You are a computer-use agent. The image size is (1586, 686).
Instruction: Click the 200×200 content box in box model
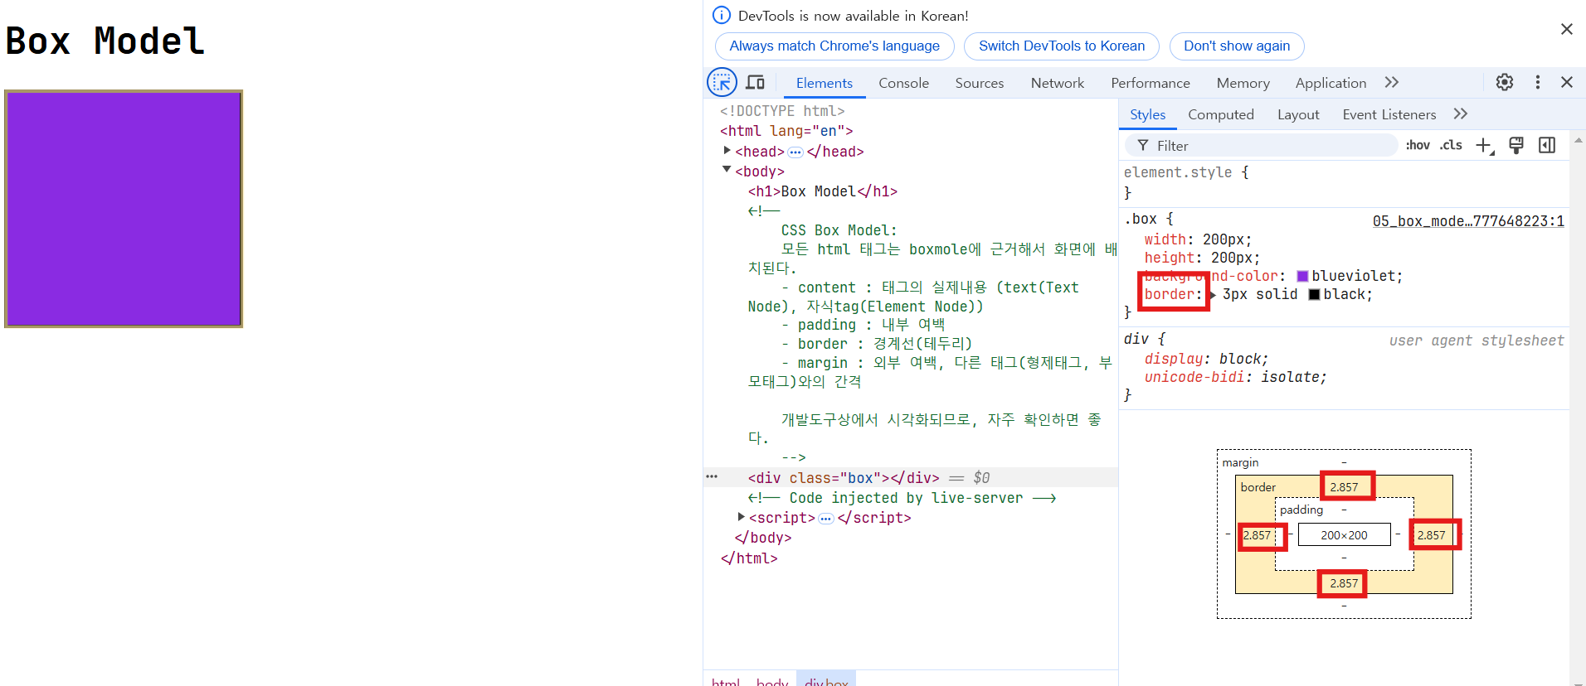click(1344, 535)
